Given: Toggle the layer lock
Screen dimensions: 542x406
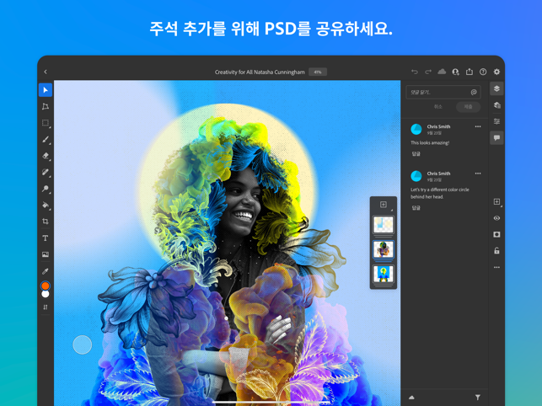Looking at the screenshot, I should 496,251.
